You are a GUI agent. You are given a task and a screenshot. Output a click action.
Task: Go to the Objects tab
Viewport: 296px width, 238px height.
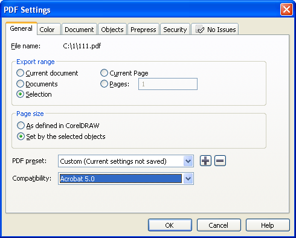click(x=112, y=30)
